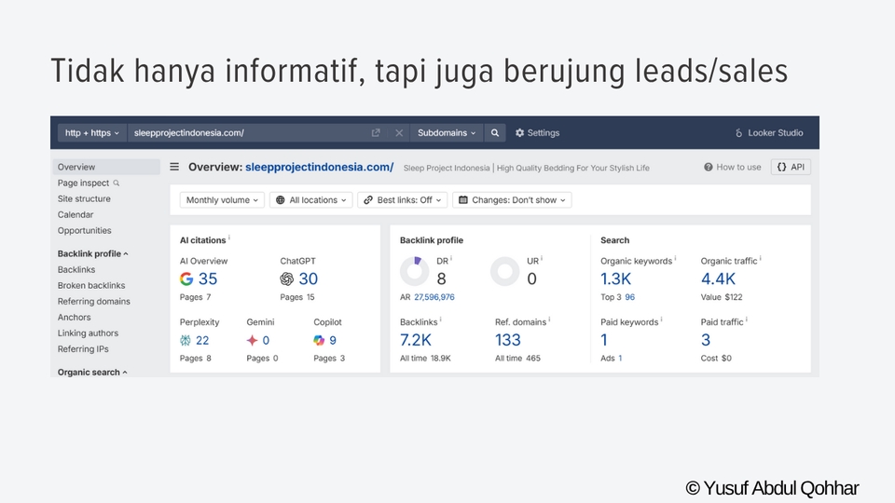
Task: Click the DR donut chart
Action: click(414, 271)
